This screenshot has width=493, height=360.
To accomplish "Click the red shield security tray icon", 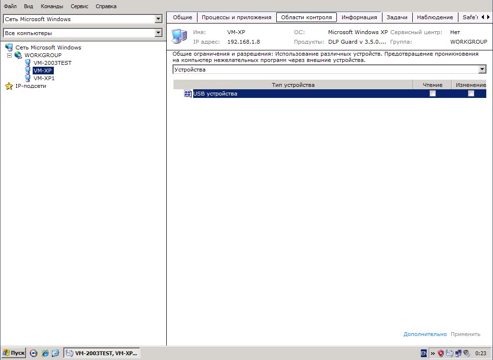I will [441, 353].
